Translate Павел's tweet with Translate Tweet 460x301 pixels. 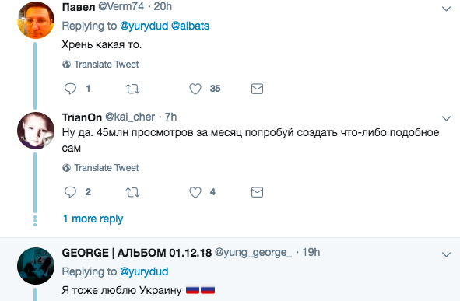tap(100, 65)
